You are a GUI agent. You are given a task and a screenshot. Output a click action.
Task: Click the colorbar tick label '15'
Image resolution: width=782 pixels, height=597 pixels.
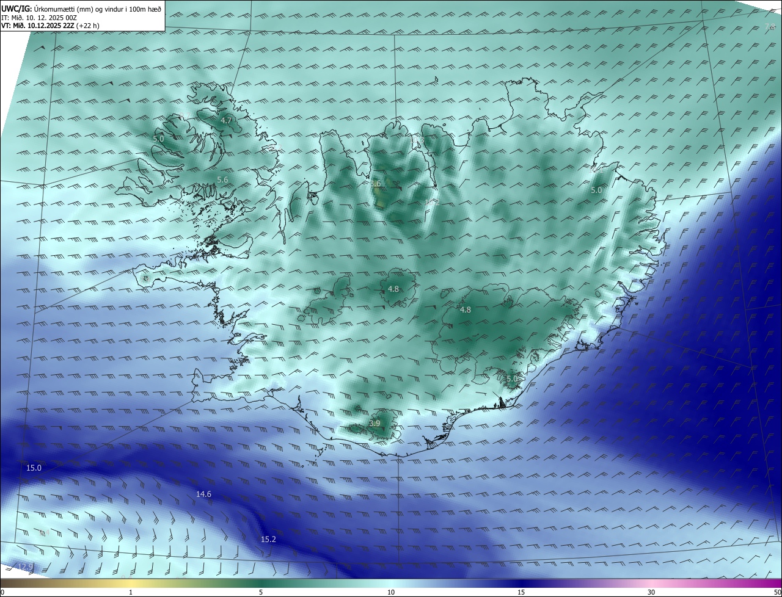pos(521,592)
